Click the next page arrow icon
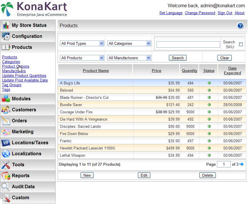248x205 pixels. (x=241, y=164)
